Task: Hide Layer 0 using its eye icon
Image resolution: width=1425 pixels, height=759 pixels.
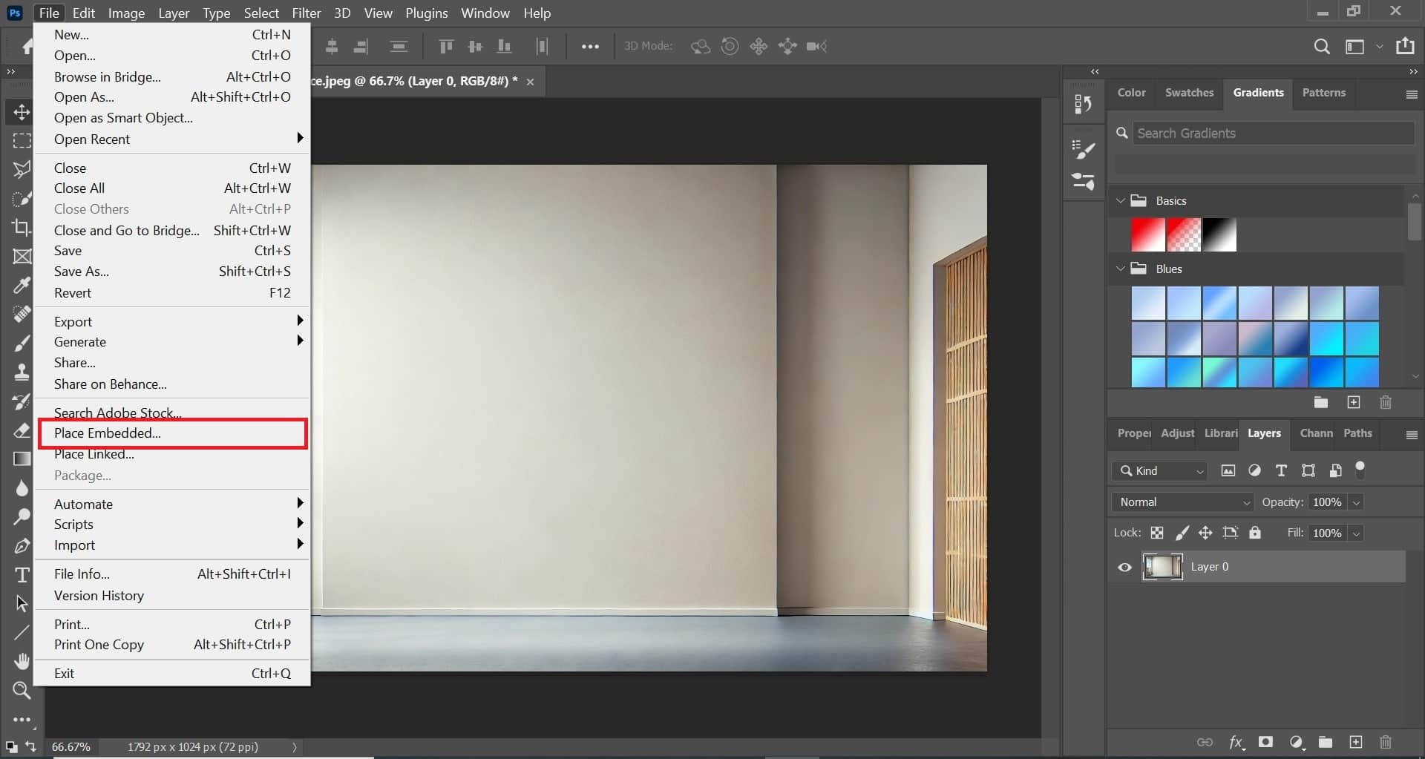Action: pyautogui.click(x=1124, y=567)
